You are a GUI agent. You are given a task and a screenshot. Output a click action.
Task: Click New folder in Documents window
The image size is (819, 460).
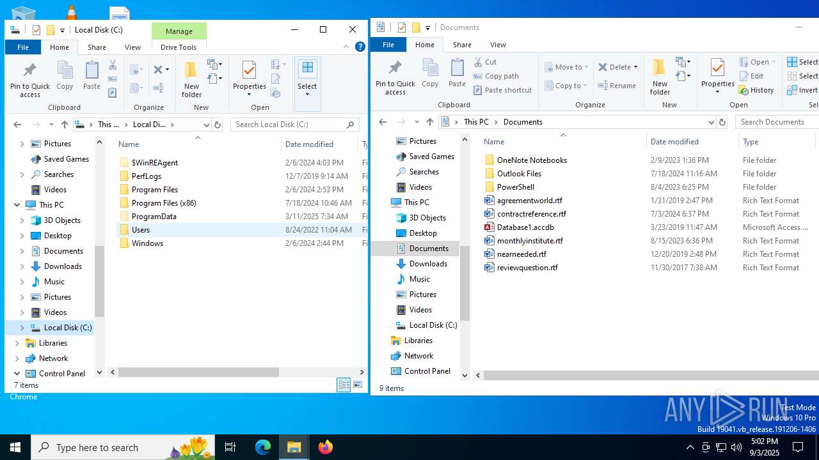coord(660,77)
